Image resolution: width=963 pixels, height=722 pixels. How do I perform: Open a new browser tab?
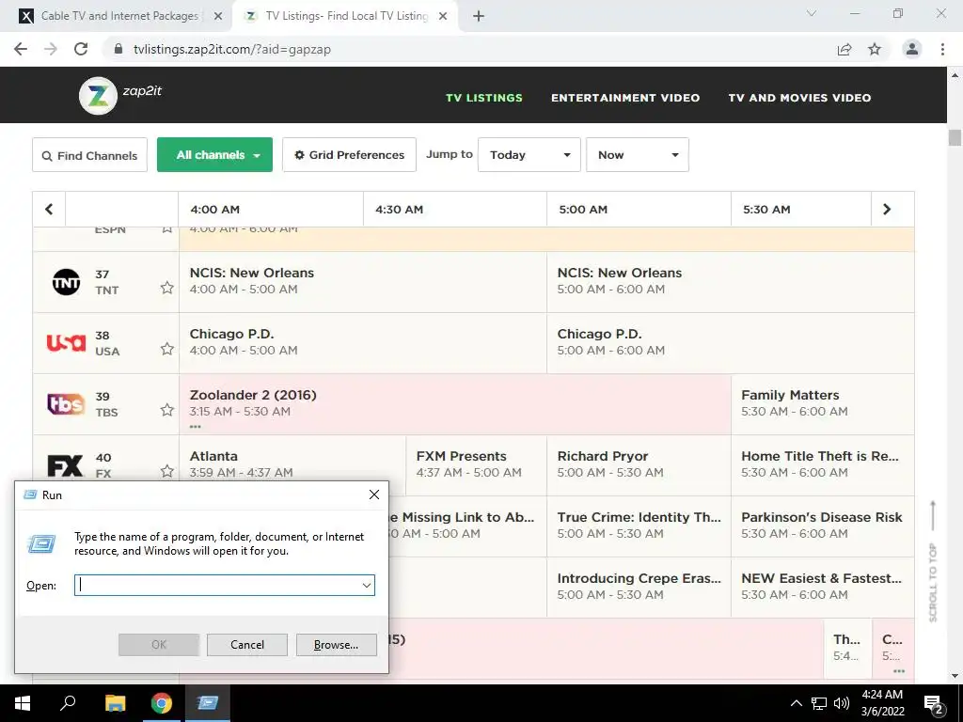coord(479,16)
